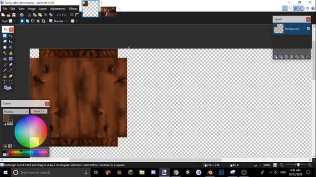Open the Adjustments menu

pos(58,9)
